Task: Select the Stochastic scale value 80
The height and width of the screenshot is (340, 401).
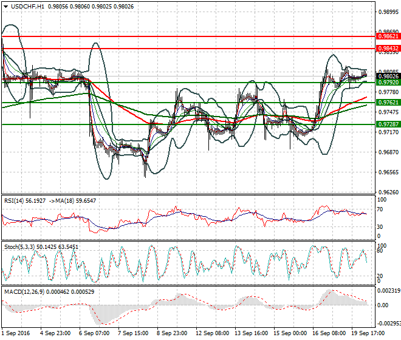Action: [380, 251]
